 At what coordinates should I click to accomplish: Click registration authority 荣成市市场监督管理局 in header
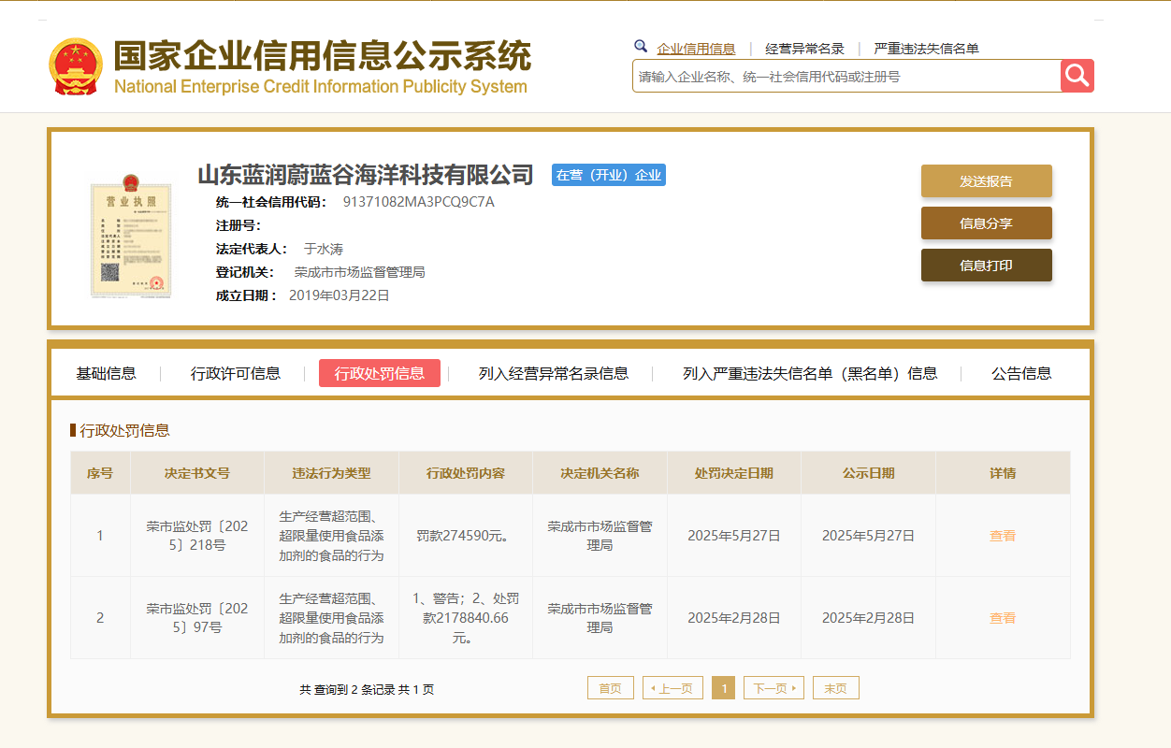click(360, 272)
